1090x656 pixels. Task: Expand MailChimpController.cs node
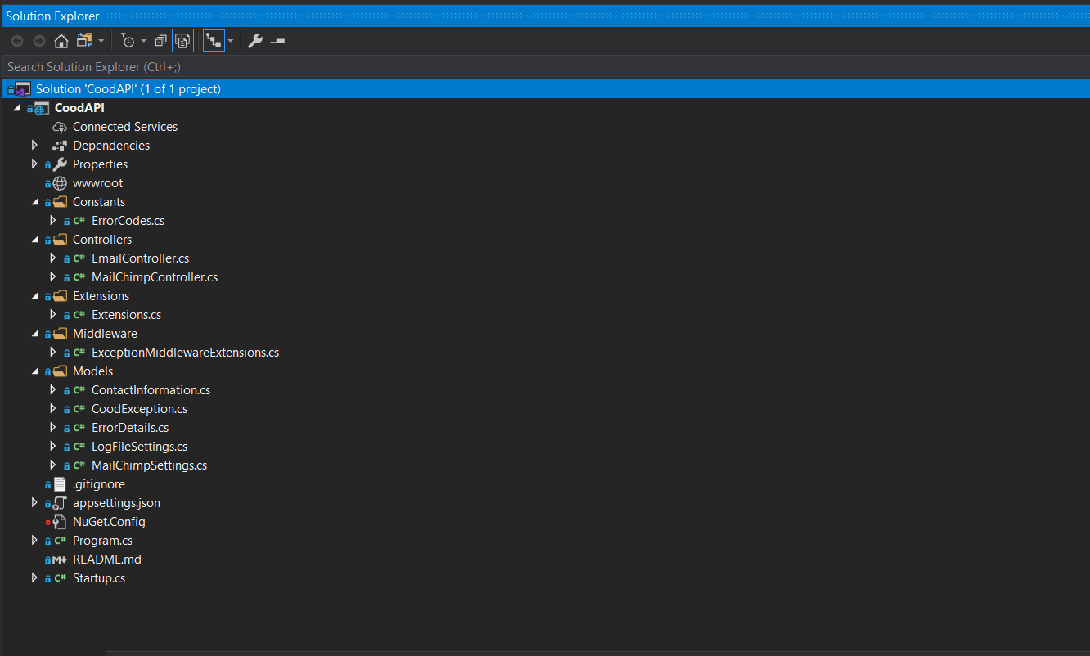coord(53,276)
